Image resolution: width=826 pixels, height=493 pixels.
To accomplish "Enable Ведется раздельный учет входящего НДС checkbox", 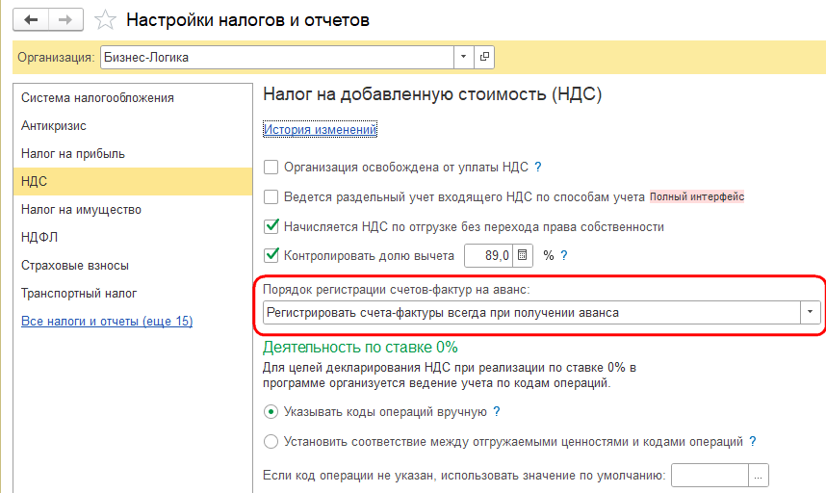I will pyautogui.click(x=271, y=197).
